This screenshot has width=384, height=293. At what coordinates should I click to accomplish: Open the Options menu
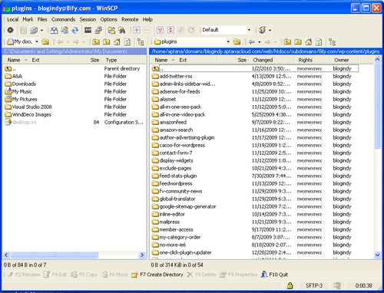pos(108,19)
